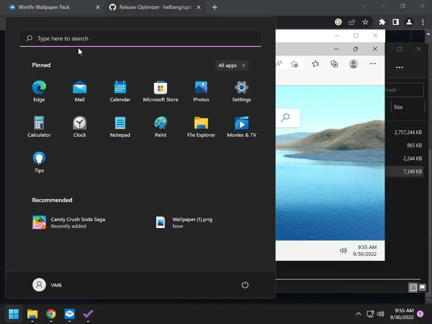
Task: Click the volume icon in the wallpaper image
Action: [343, 251]
